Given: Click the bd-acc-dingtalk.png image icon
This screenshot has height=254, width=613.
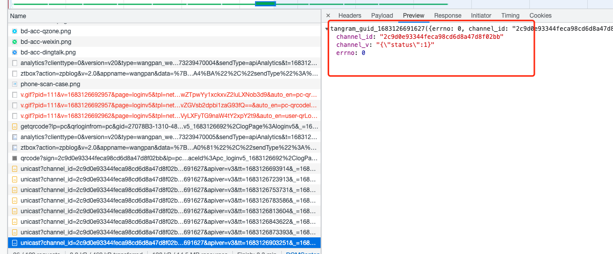Looking at the screenshot, I should [x=15, y=52].
